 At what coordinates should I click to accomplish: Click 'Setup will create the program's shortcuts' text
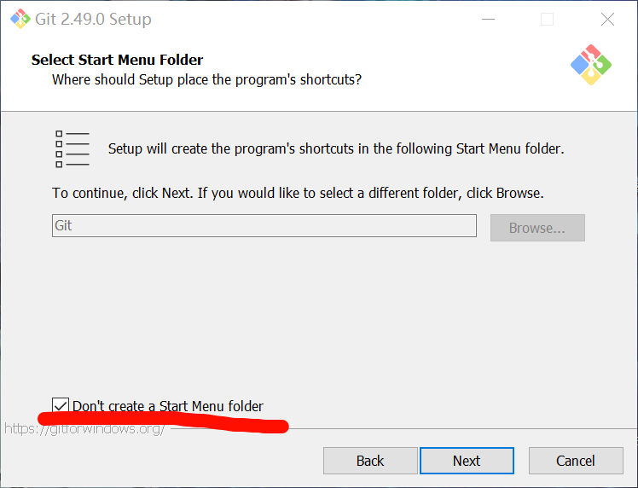(x=336, y=149)
